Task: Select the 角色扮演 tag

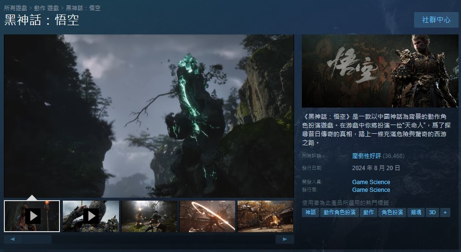Action: pyautogui.click(x=392, y=212)
